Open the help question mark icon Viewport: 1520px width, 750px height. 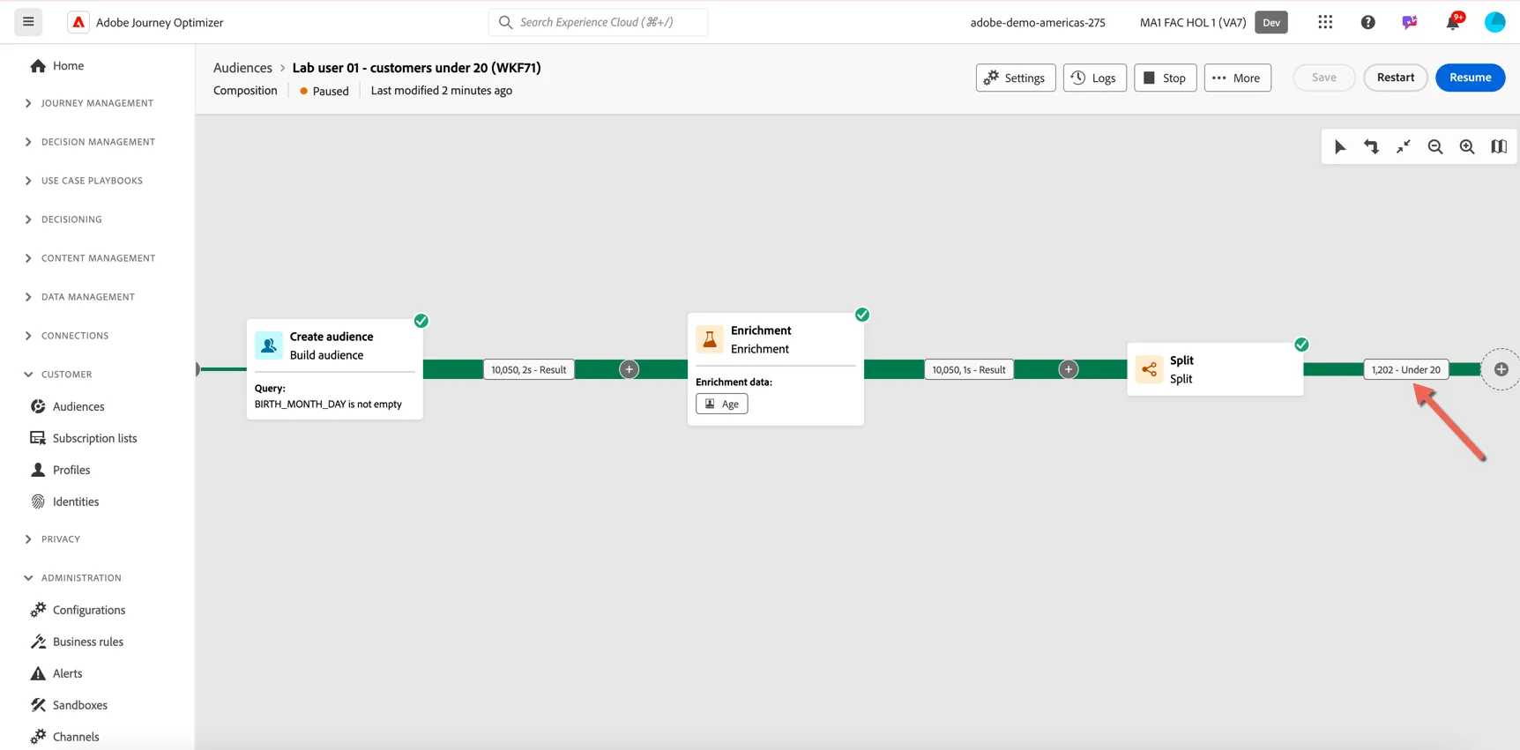1367,22
